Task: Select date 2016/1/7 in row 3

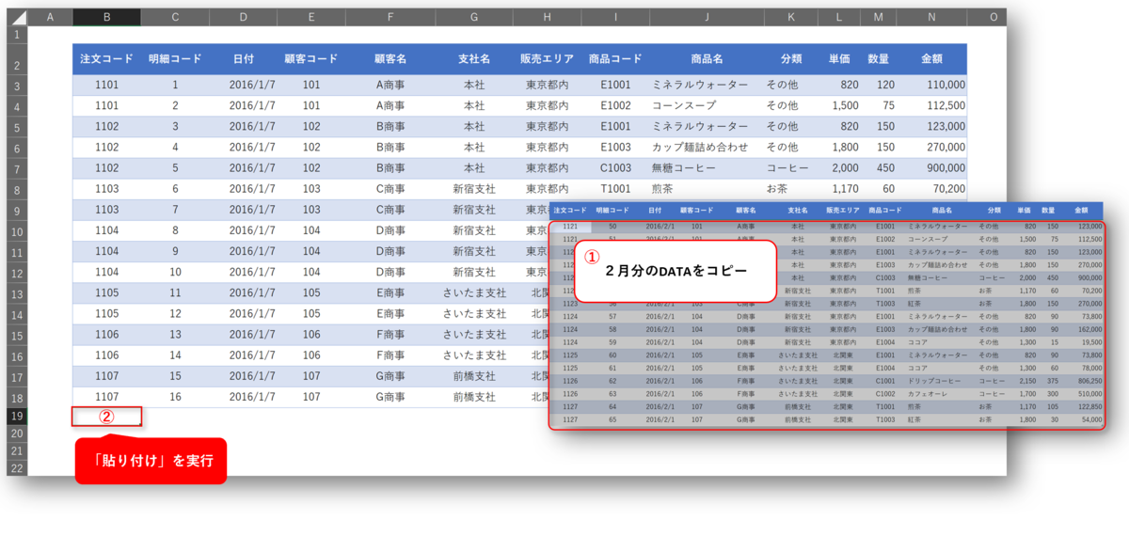Action: [244, 85]
